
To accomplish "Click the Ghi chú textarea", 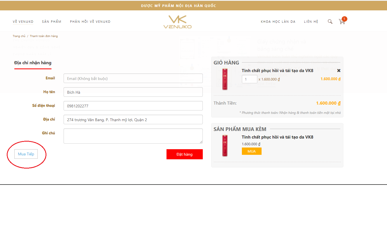I will click(x=133, y=136).
